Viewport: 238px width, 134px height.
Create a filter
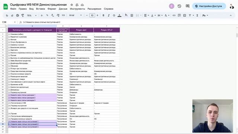(x=190, y=15)
